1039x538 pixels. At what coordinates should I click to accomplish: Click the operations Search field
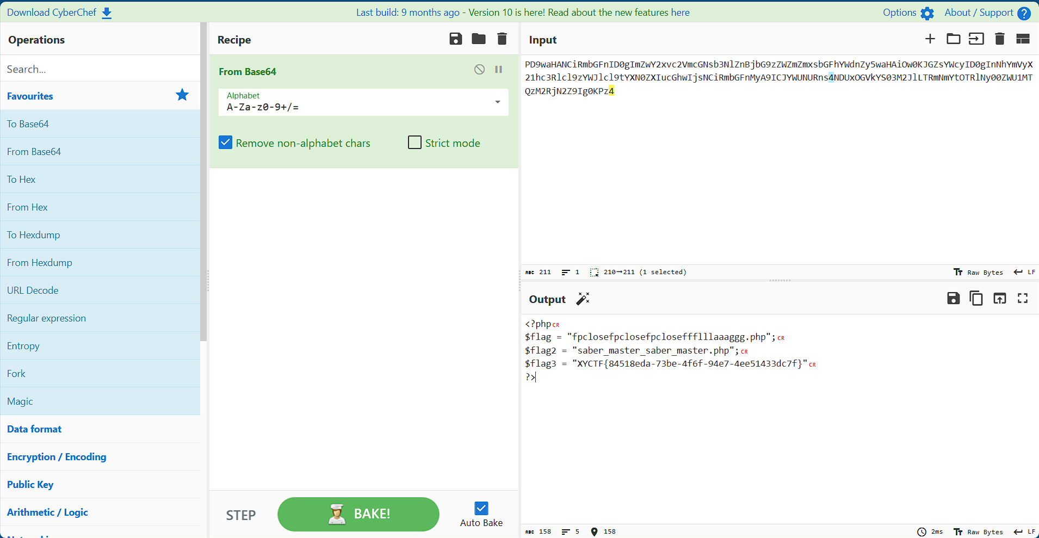point(100,69)
